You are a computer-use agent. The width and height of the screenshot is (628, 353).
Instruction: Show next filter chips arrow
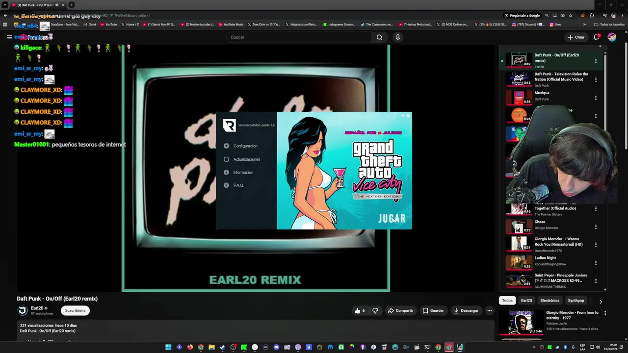coord(601,302)
